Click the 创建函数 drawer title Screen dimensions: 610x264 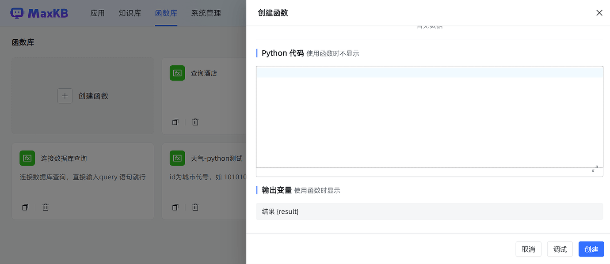point(273,13)
